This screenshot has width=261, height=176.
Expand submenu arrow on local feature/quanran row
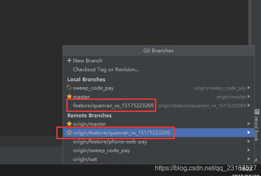249,105
